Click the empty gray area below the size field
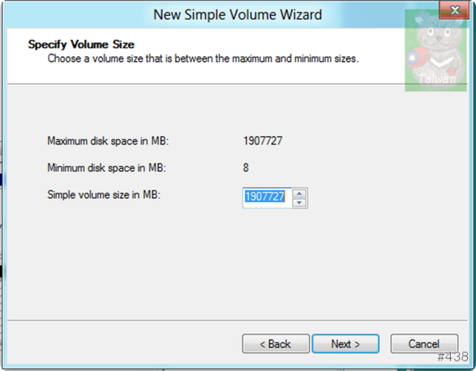 tap(237, 264)
